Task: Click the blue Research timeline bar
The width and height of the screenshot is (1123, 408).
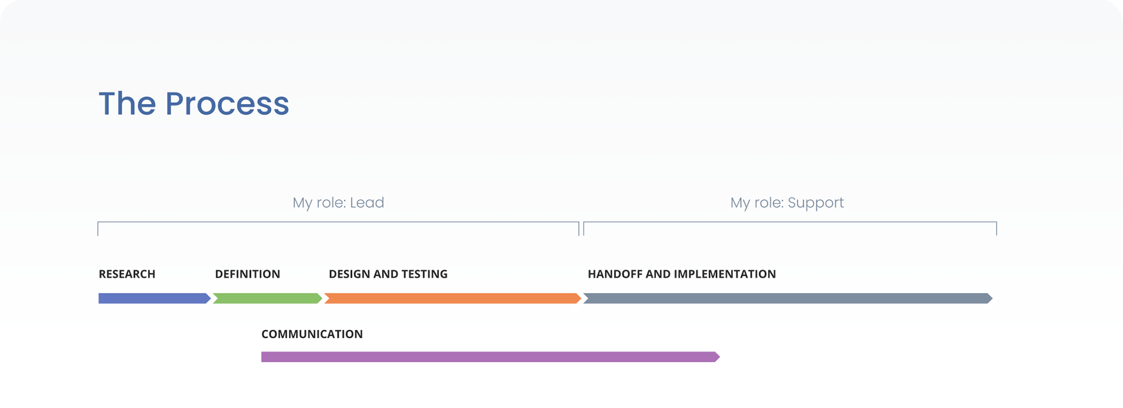Action: coord(152,299)
